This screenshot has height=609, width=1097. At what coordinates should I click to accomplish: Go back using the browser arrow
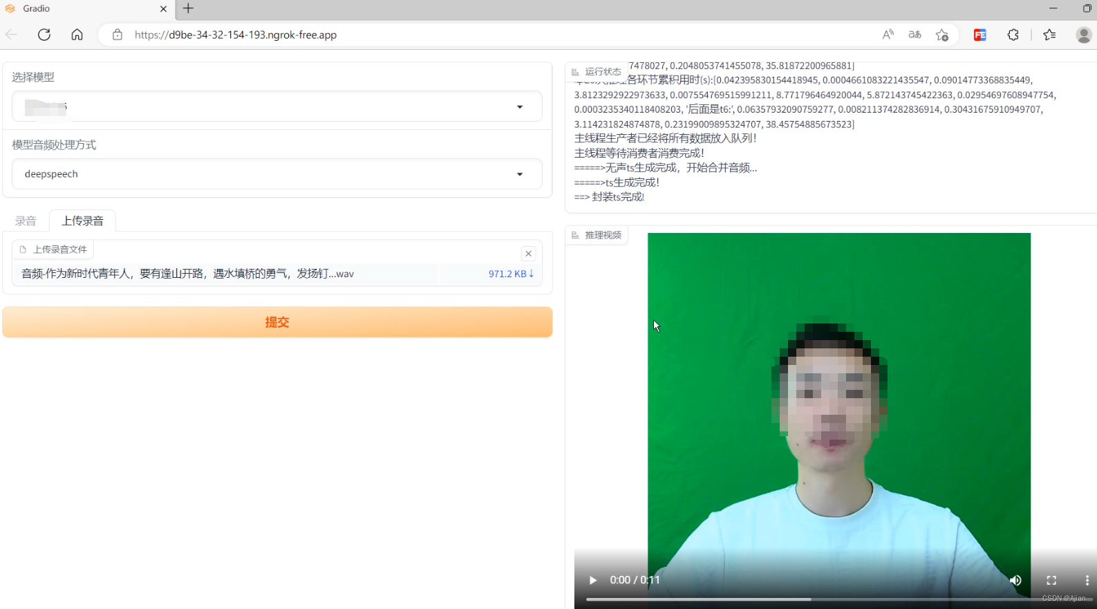pyautogui.click(x=11, y=35)
